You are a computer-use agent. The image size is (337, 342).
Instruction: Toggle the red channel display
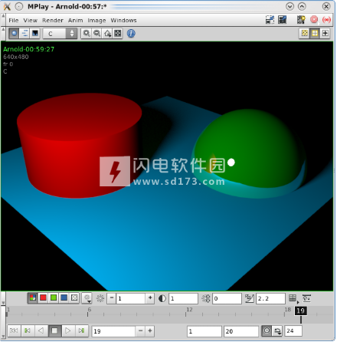click(x=43, y=298)
